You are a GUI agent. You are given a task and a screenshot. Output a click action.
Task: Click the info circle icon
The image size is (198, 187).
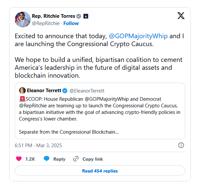[181, 145]
